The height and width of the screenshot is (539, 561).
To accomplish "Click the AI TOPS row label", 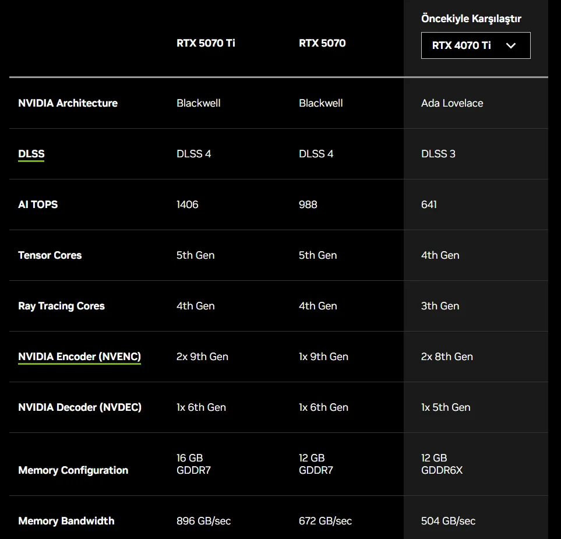I will [x=37, y=205].
